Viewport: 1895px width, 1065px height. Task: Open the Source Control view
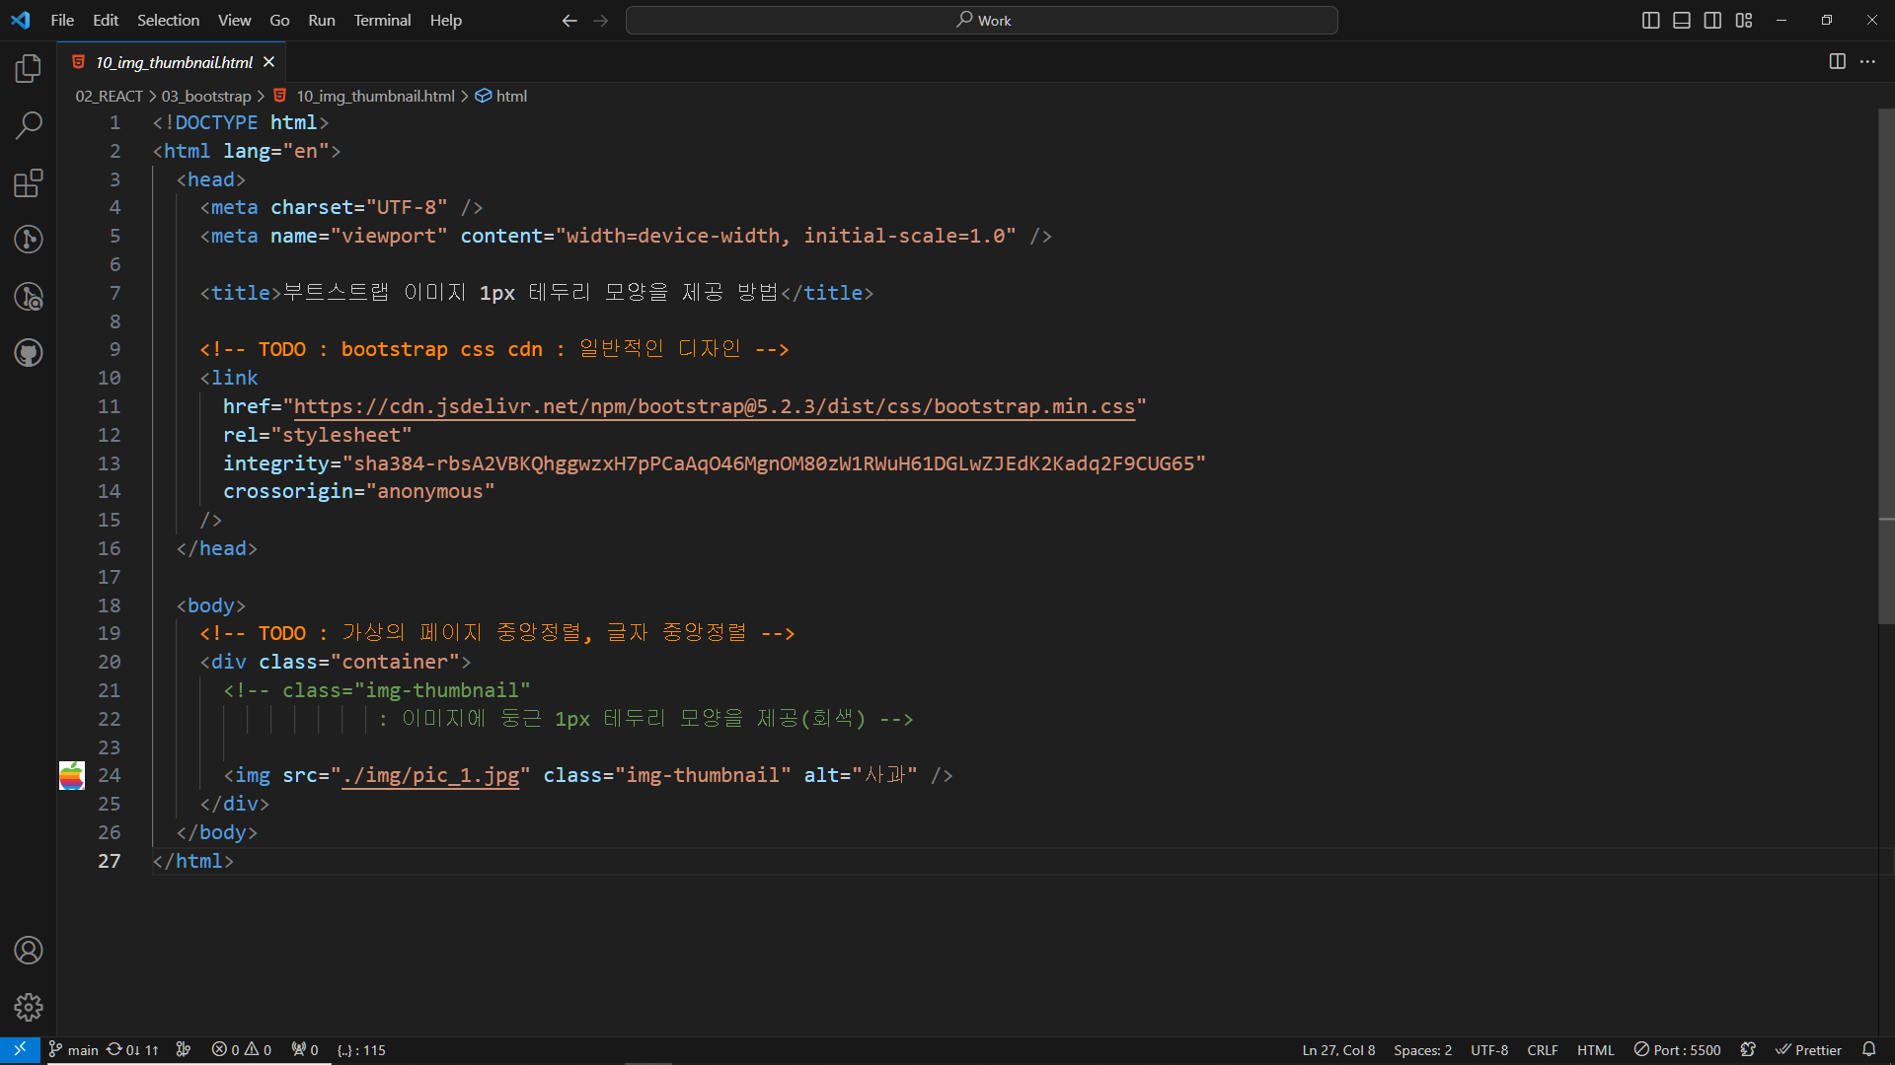[x=29, y=240]
